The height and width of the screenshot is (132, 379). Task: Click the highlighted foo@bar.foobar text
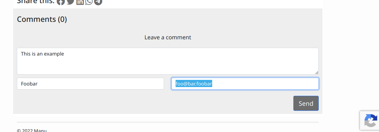(x=194, y=84)
